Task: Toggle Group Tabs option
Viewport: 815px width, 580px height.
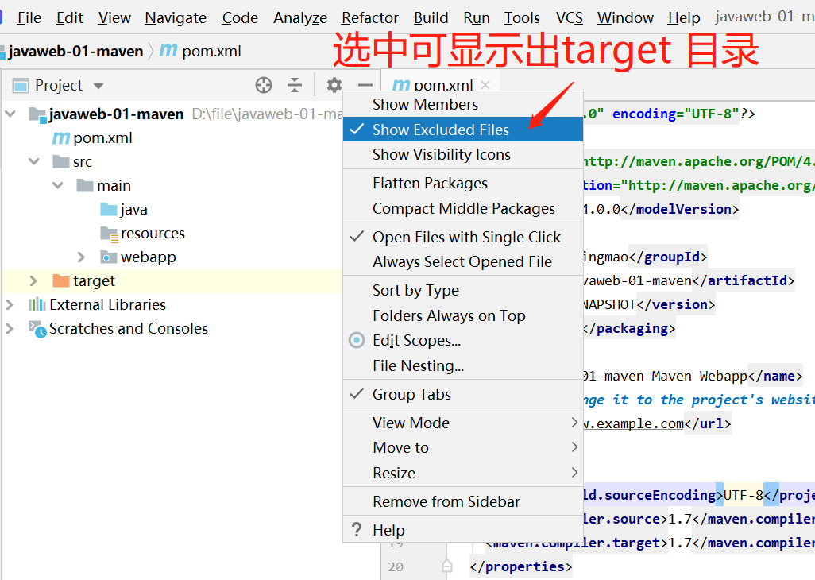Action: click(x=462, y=394)
